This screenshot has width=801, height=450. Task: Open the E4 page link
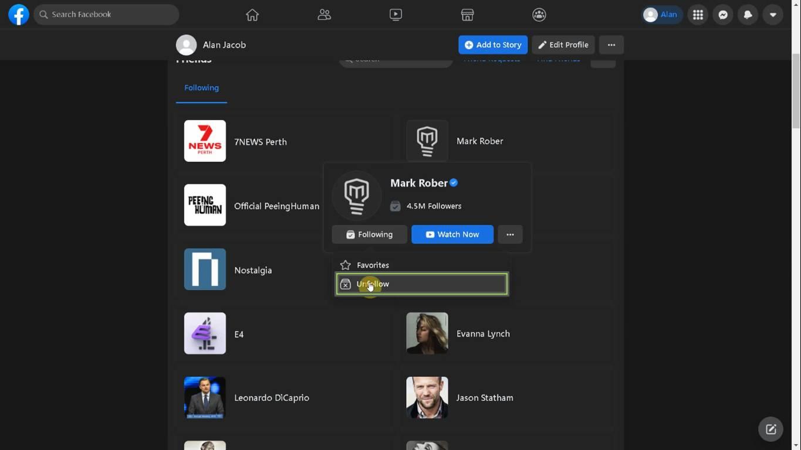[x=239, y=334]
